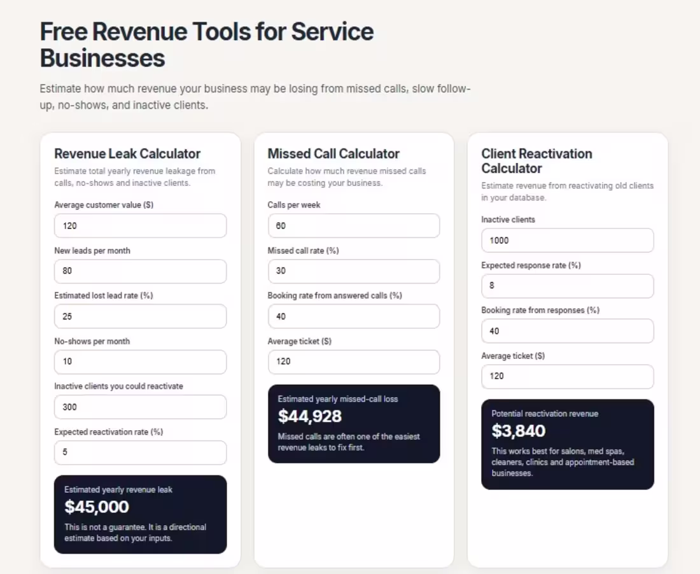The width and height of the screenshot is (700, 574).
Task: Click the No-shows per month input
Action: pos(140,362)
